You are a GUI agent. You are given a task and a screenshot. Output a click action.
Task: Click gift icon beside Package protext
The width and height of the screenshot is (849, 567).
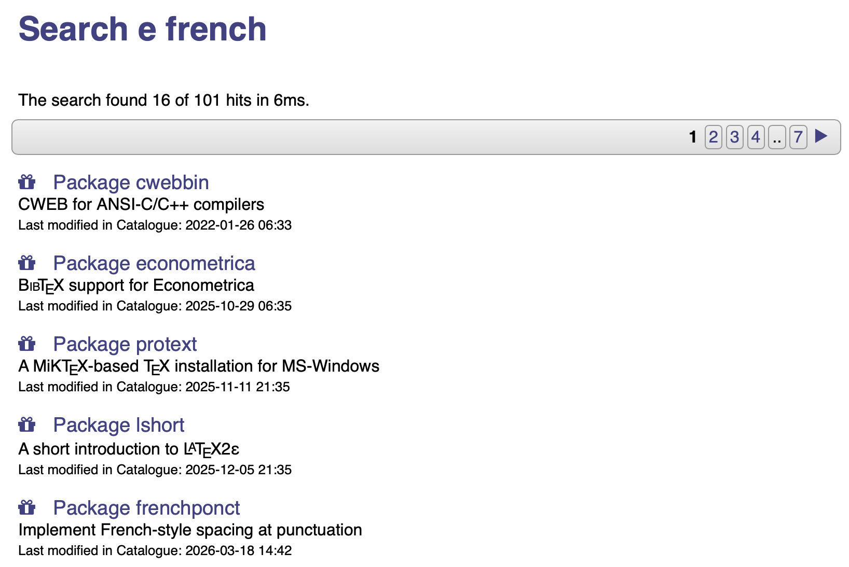27,344
